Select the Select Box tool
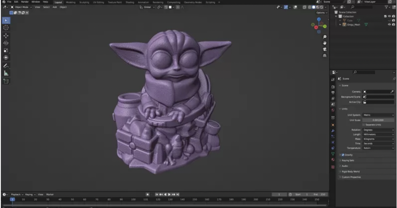This screenshot has height=208, width=397. 6,20
